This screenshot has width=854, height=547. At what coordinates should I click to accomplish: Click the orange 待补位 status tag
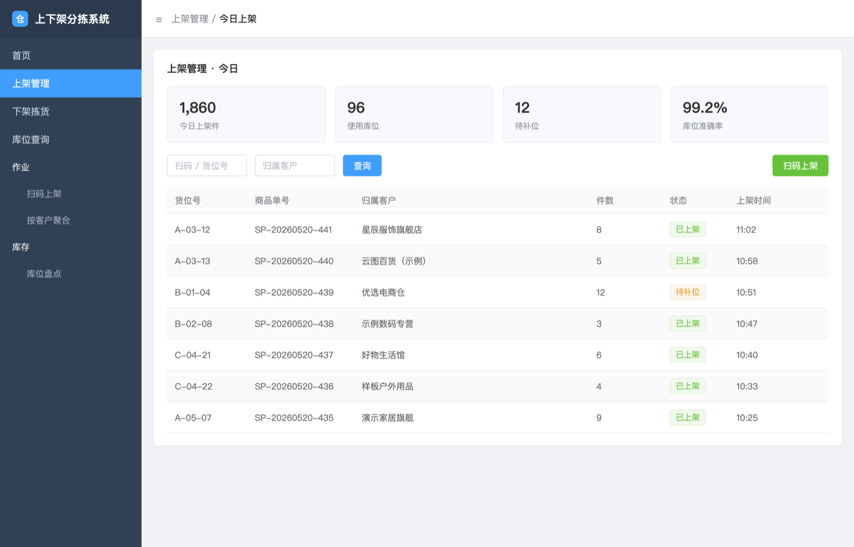(x=688, y=292)
